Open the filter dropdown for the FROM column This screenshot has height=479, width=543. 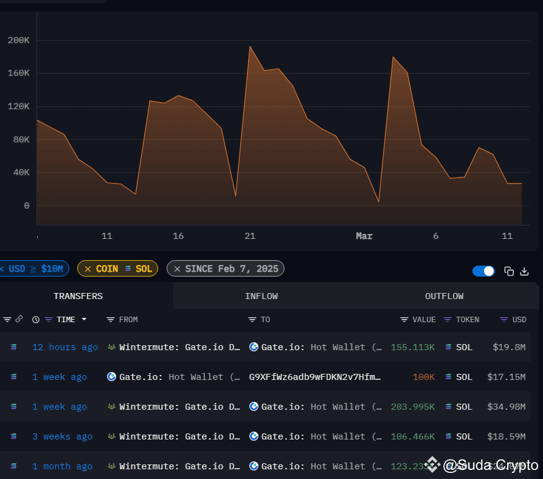[109, 319]
